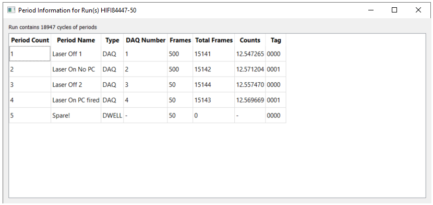Minimize the Period Information window

(371, 10)
